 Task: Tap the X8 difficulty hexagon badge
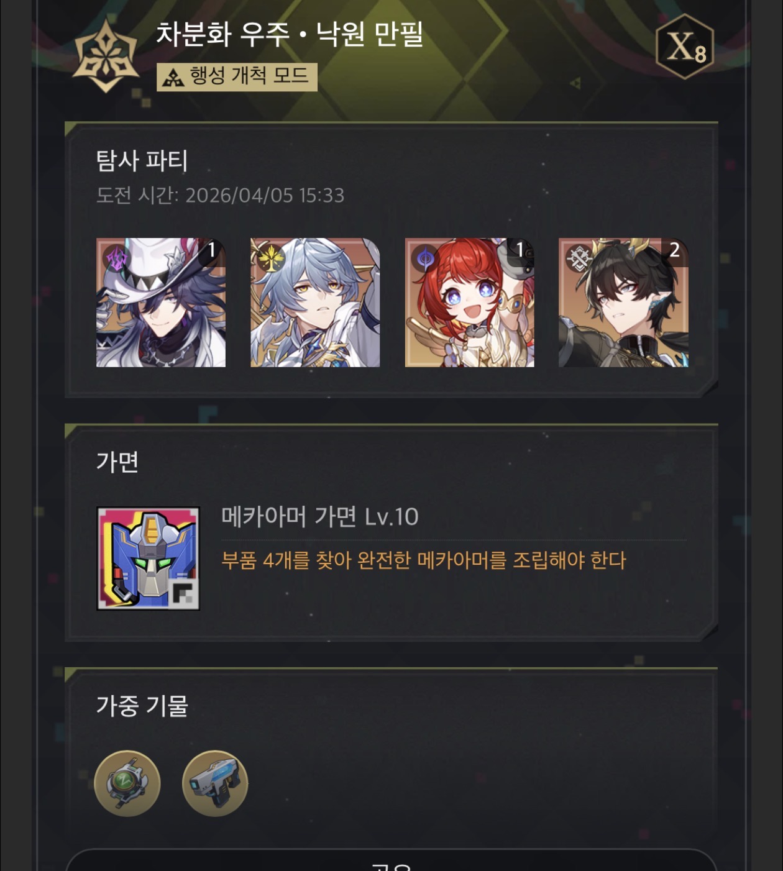(685, 47)
